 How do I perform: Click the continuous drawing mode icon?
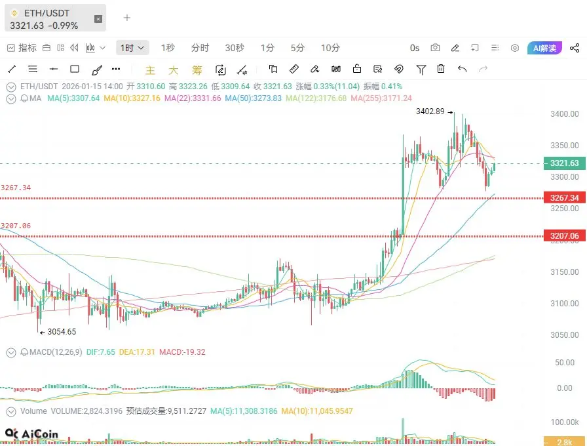tap(221, 70)
